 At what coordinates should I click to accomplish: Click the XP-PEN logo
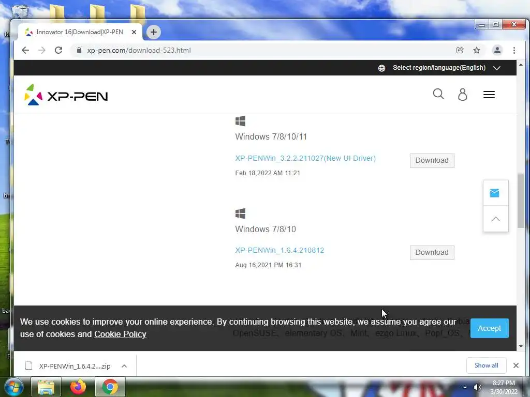(66, 95)
